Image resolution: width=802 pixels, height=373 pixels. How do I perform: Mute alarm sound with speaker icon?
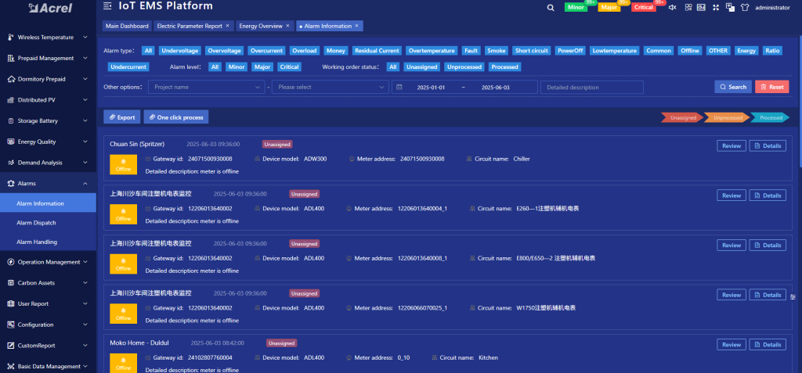(x=674, y=7)
